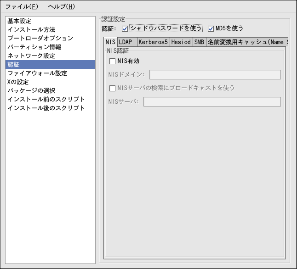Open ファイアウォール設定 section

[x=37, y=73]
